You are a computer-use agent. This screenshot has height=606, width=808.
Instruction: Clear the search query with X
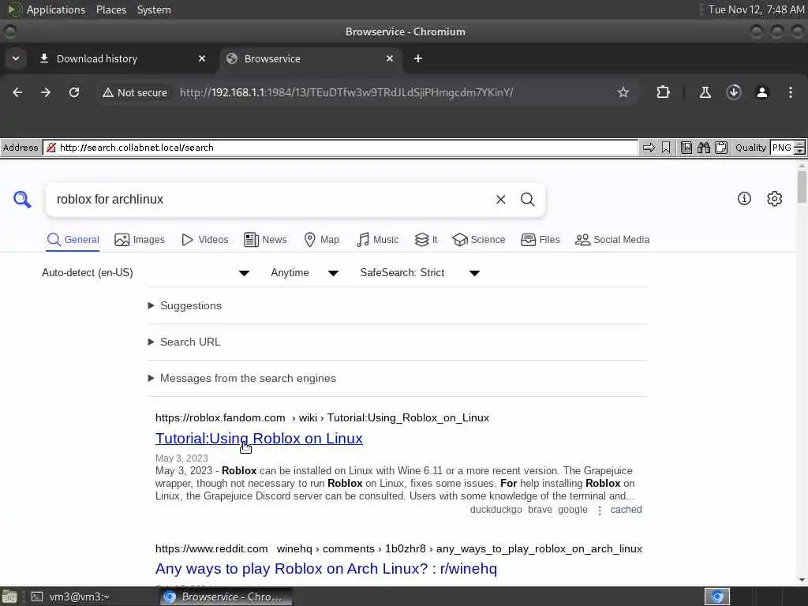(500, 200)
